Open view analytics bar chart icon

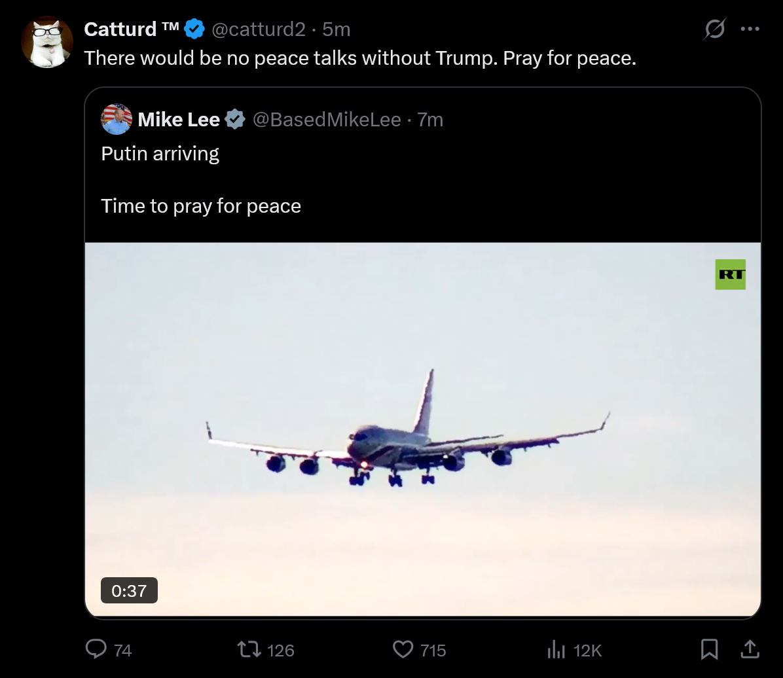coord(555,649)
